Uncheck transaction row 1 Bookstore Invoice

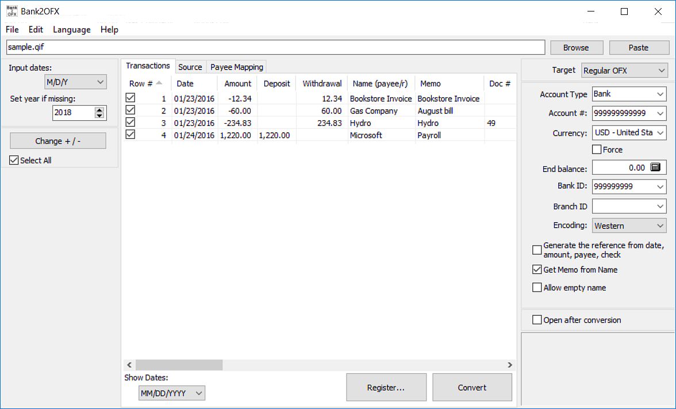click(x=130, y=98)
